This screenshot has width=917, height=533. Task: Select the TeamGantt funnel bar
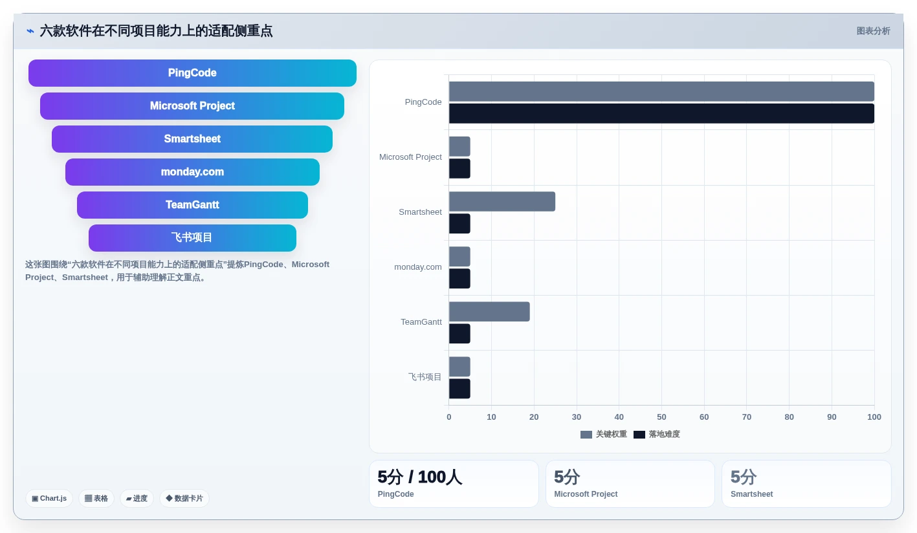tap(192, 205)
